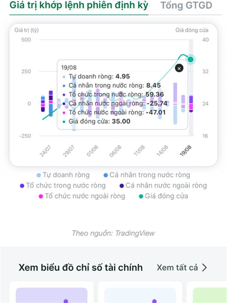Select the 19/08 date label on axis

185,151
